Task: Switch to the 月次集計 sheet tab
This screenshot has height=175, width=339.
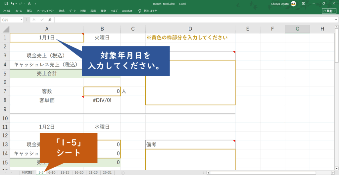Action: (x=27, y=173)
